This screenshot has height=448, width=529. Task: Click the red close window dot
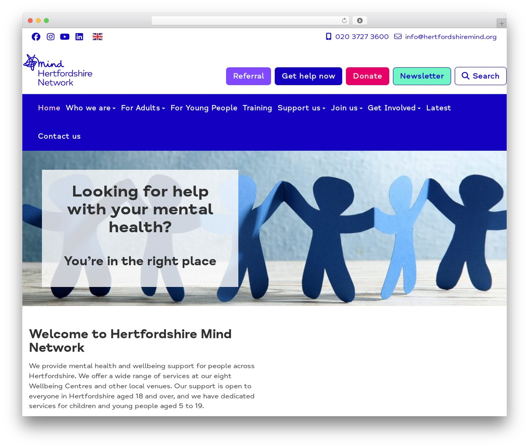(x=30, y=21)
